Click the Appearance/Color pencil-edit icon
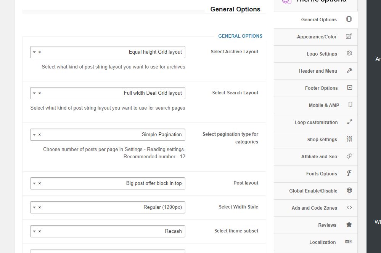 [x=349, y=37]
